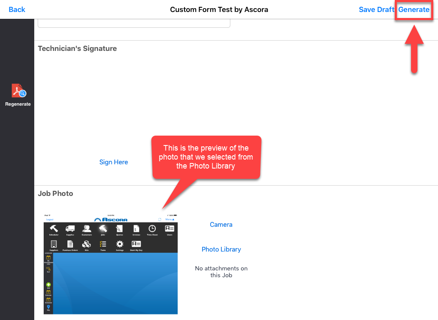
Task: Go Back to the previous screen
Action: click(x=17, y=9)
